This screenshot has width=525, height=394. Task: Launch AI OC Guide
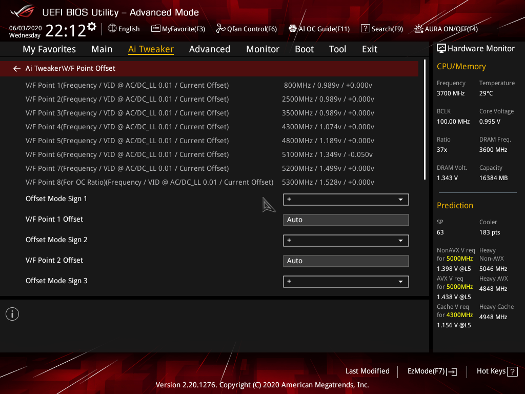click(319, 29)
